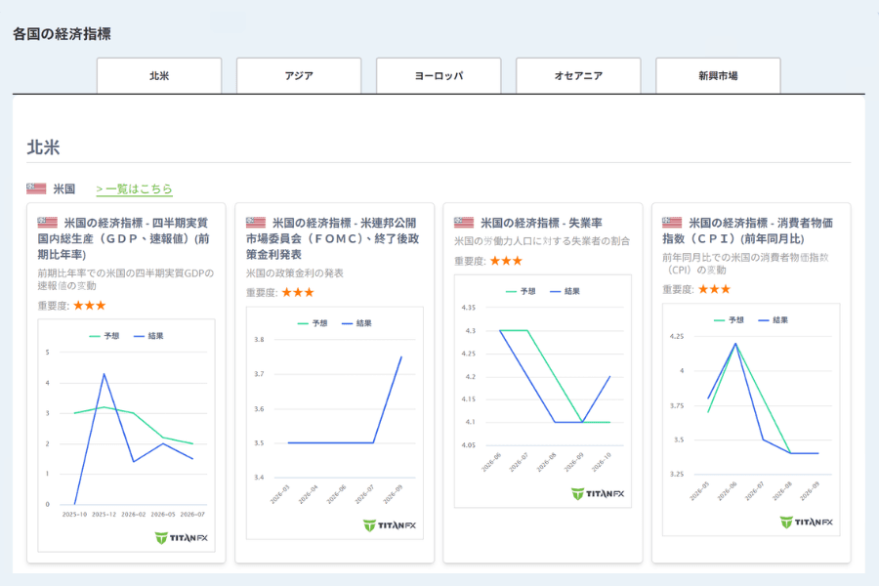
Task: Toggle 結果 legend in the FOMC chart
Action: point(356,323)
